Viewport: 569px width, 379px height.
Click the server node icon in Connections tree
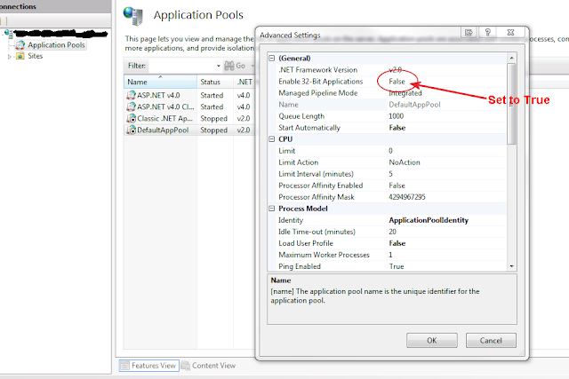click(8, 34)
